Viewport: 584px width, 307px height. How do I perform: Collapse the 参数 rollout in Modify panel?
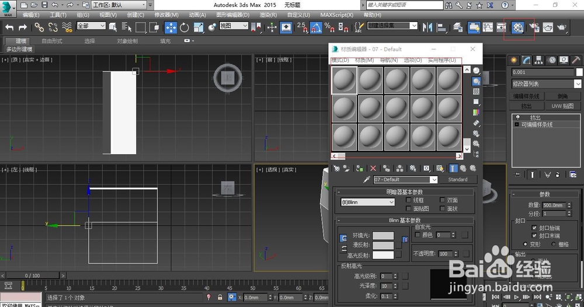pyautogui.click(x=544, y=194)
